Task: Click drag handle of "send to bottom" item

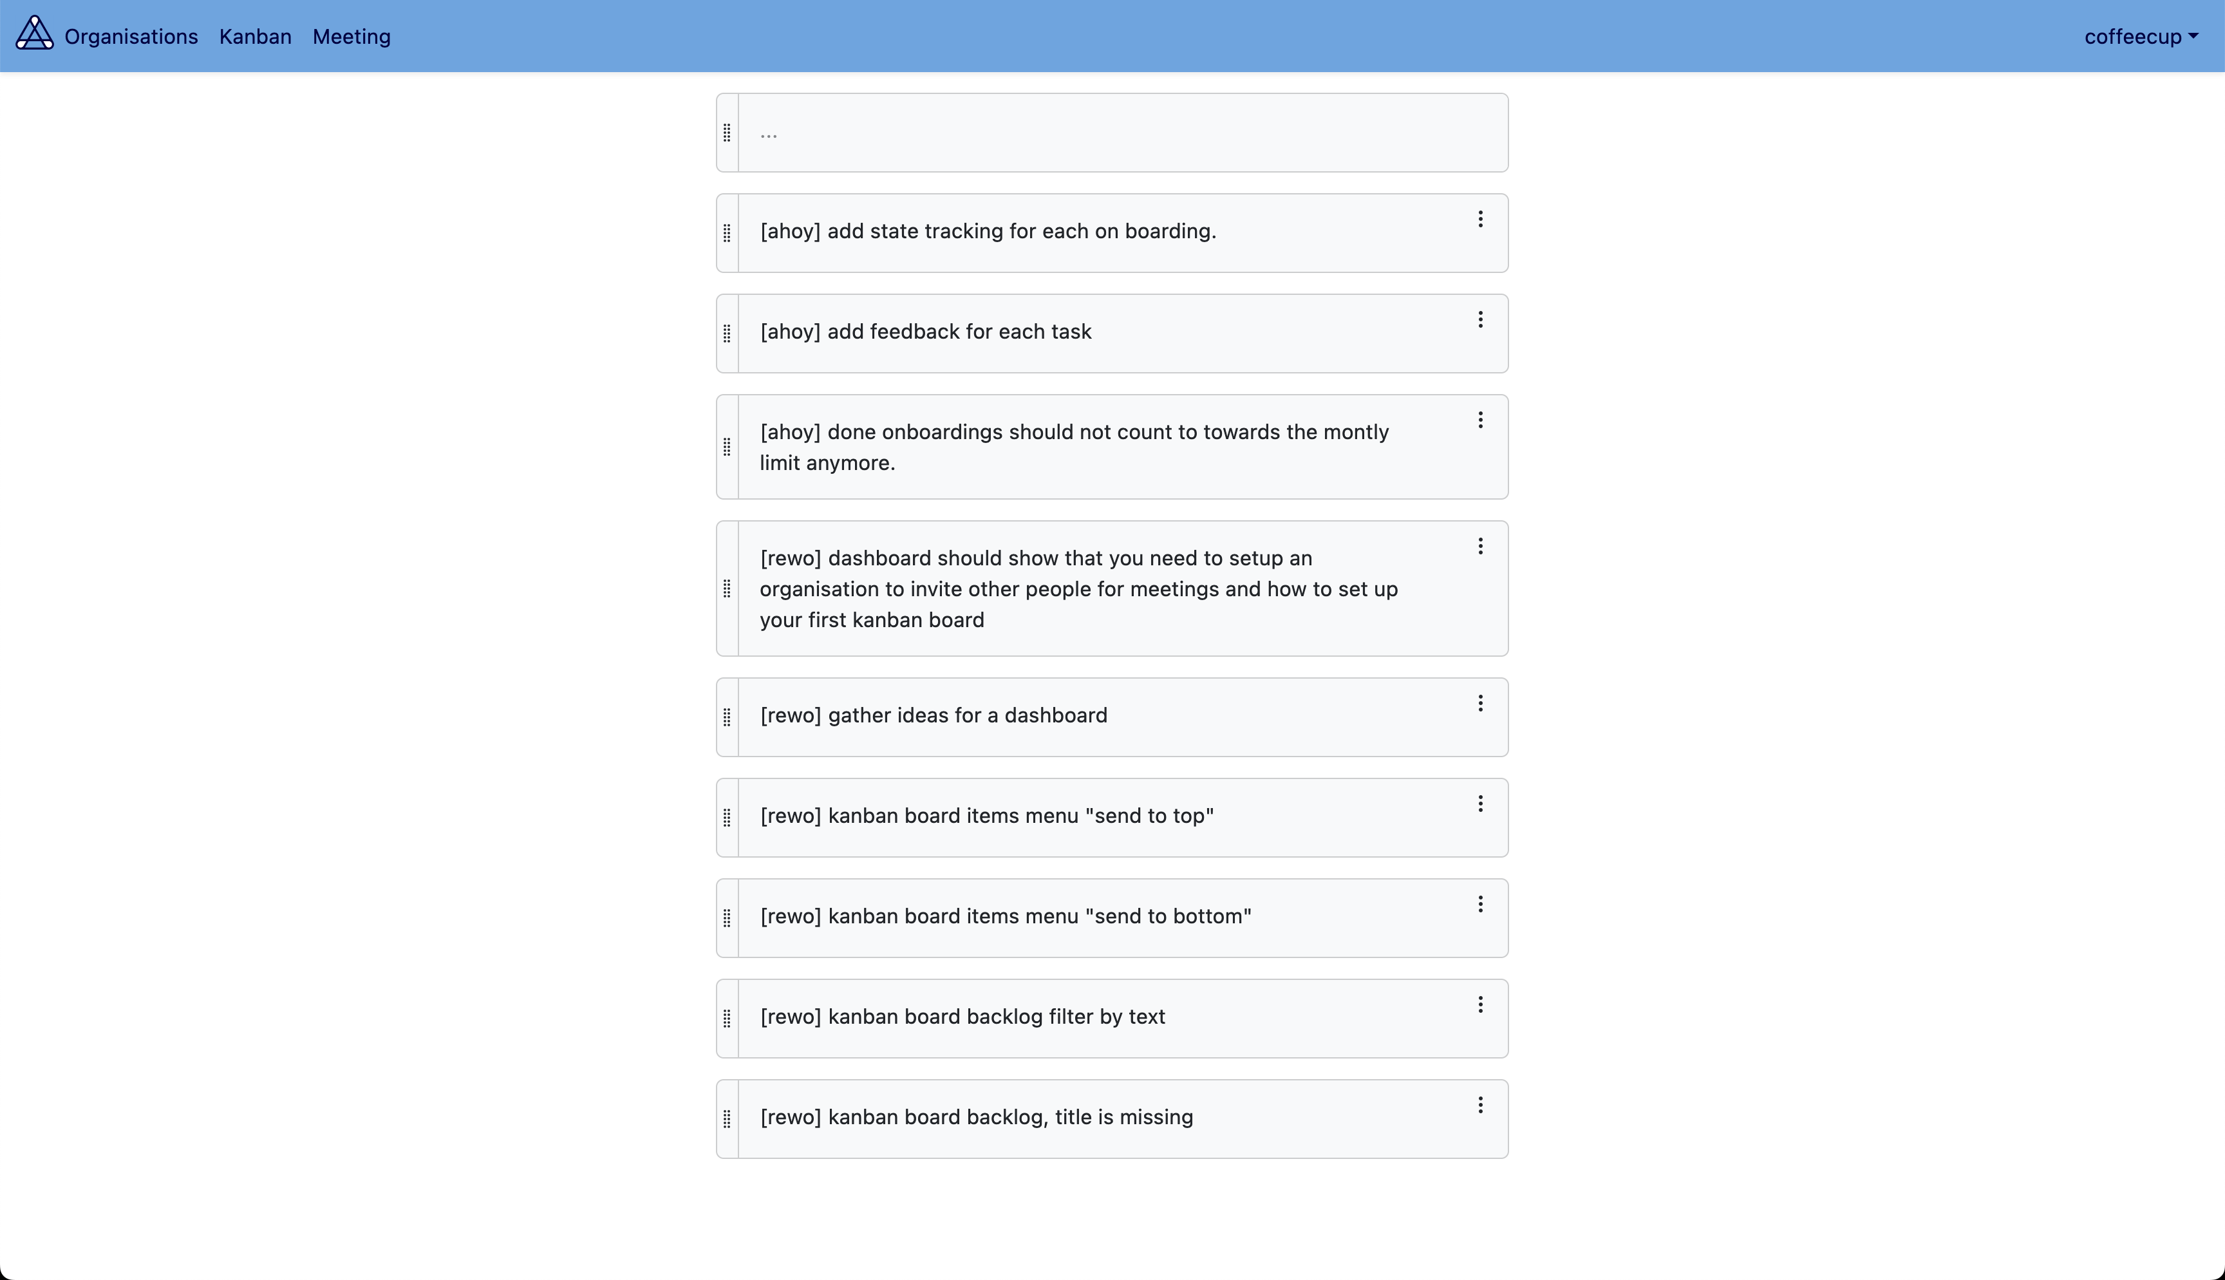Action: [x=727, y=918]
